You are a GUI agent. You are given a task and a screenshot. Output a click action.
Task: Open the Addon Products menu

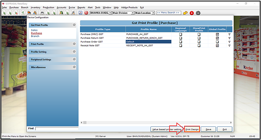click(129, 7)
